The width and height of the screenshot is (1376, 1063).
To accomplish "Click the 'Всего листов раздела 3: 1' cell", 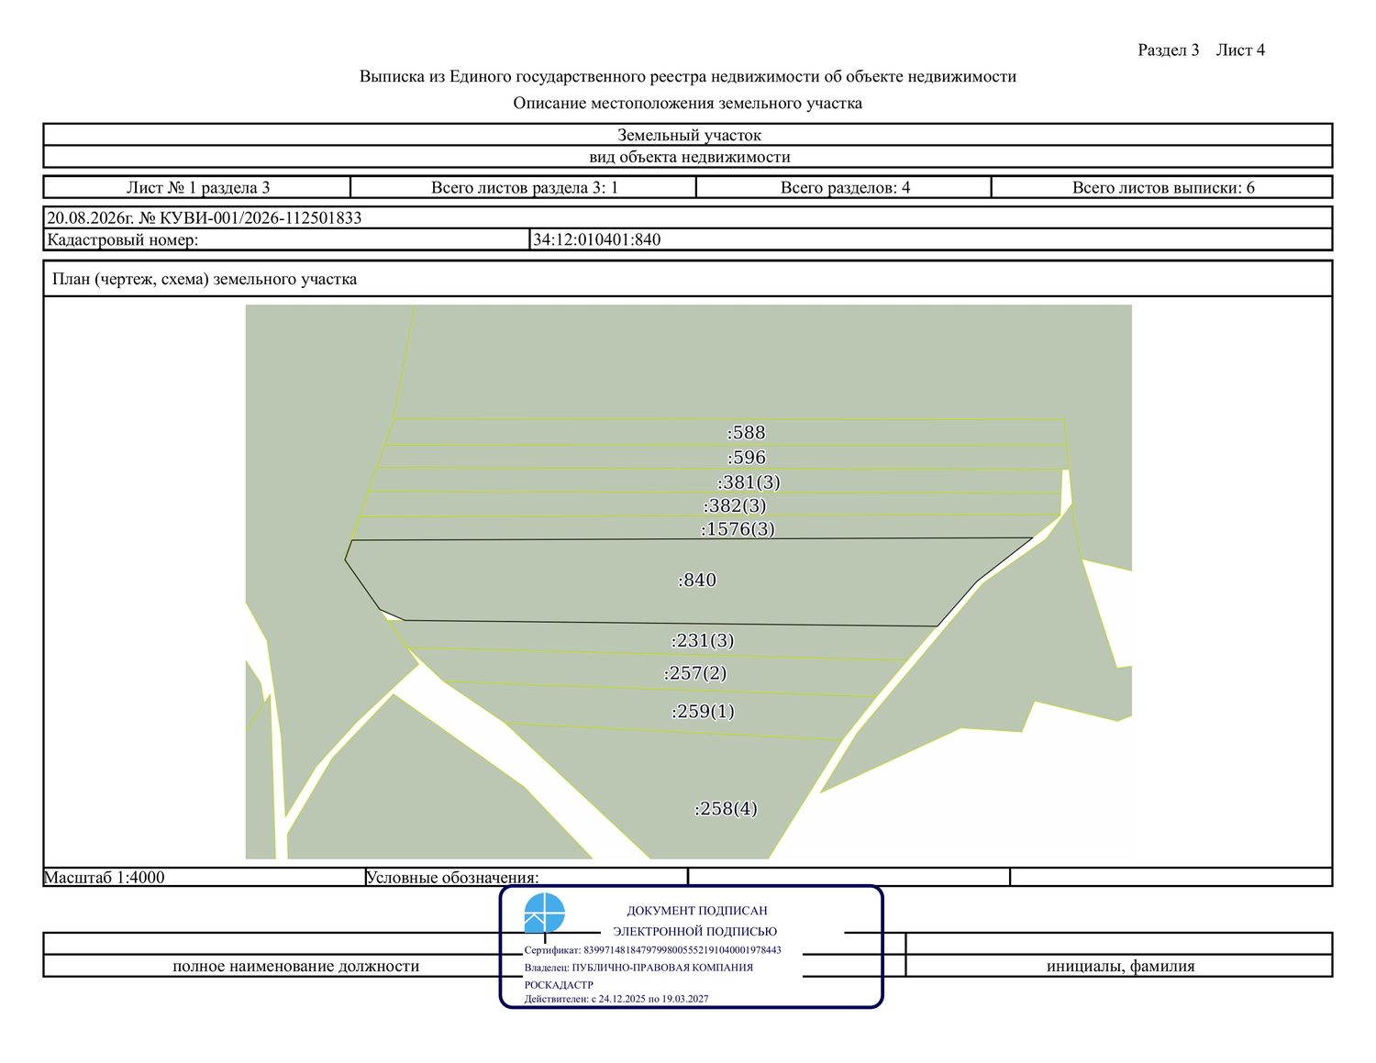I will (x=524, y=188).
